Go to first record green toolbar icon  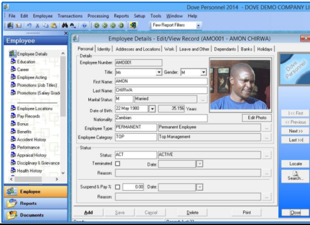tap(97, 25)
